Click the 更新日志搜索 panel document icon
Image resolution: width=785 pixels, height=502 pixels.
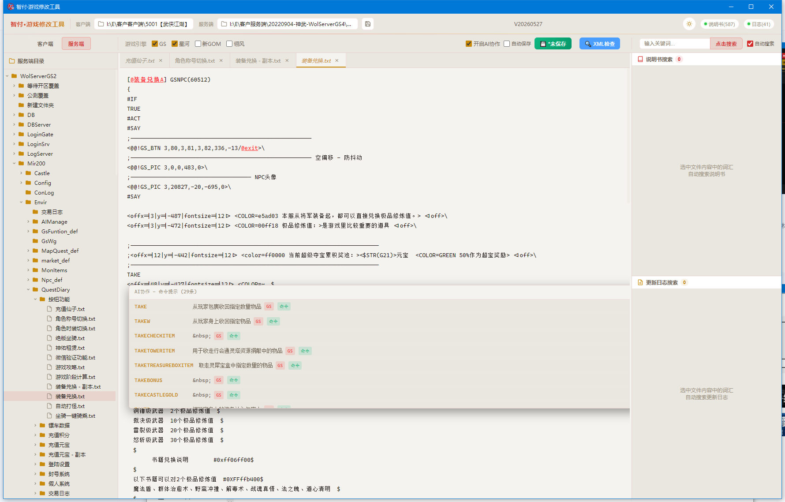tap(640, 282)
